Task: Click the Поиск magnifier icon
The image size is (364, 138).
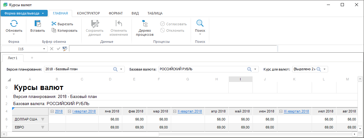Action: [200, 24]
